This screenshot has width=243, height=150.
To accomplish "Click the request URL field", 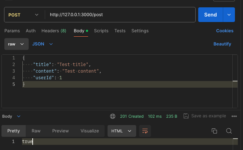I will (x=120, y=15).
